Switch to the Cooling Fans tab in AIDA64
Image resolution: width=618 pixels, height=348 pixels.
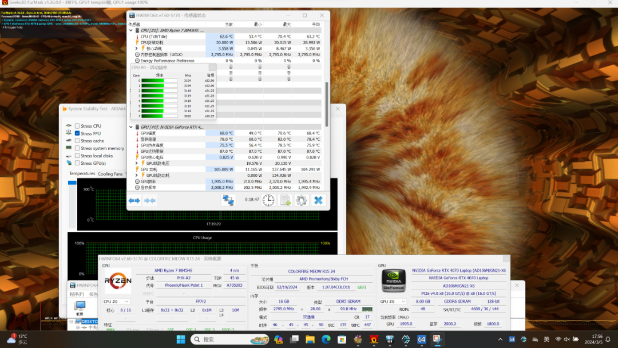click(110, 174)
